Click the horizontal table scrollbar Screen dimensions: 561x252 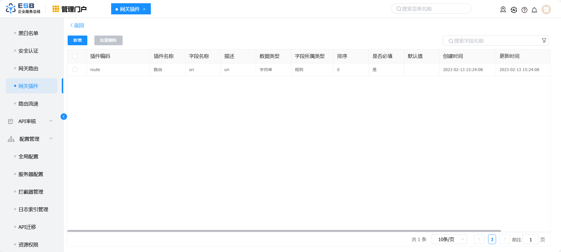pyautogui.click(x=284, y=231)
